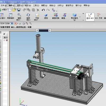Viewport: 106px width, 106px height.
Task: Click the New file icon
Action: [x=10, y=10]
